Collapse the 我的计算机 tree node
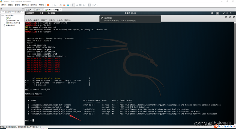This screenshot has width=236, height=129. coord(2,16)
